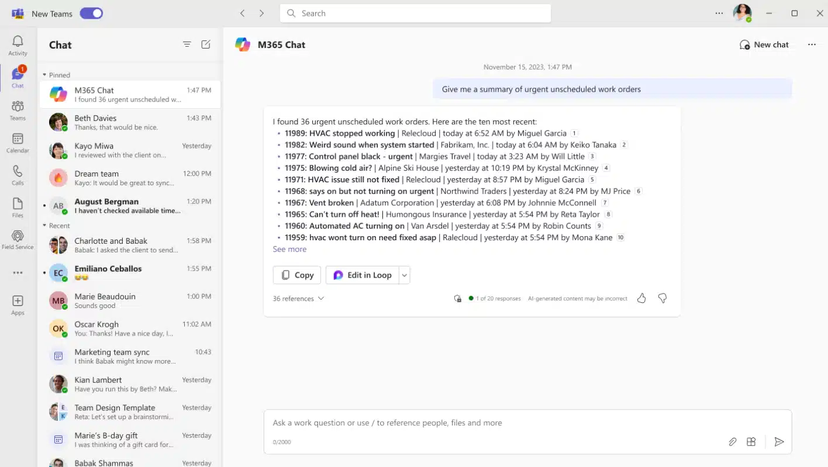Open the Teams section in sidebar
Viewport: 828px width, 467px height.
pos(18,110)
